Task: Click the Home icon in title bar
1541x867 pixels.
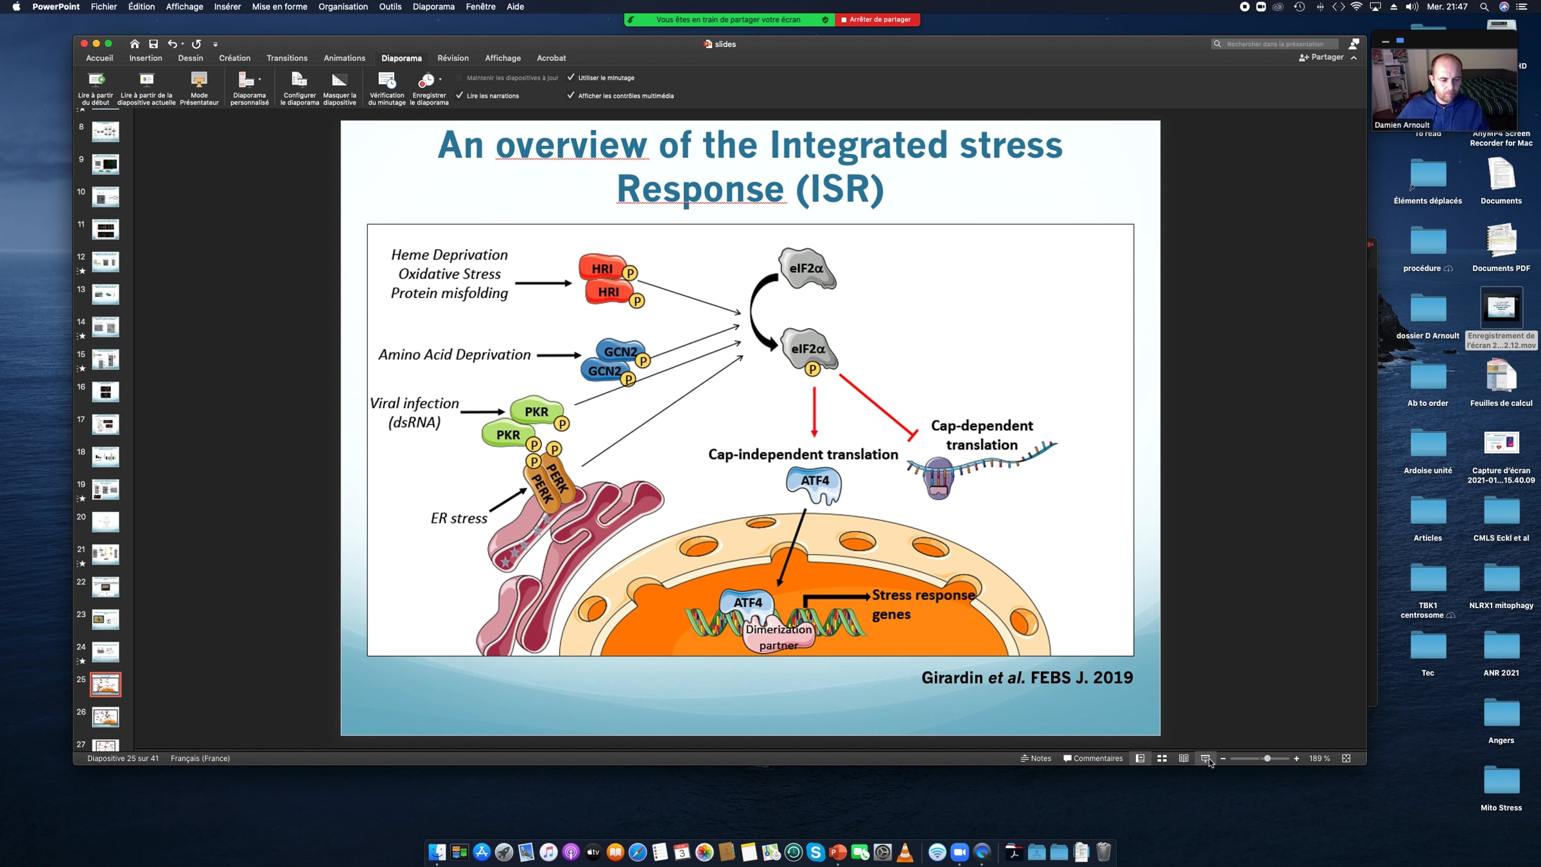Action: tap(134, 44)
